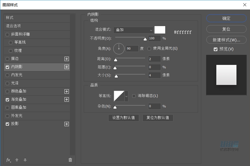The height and width of the screenshot is (166, 250).
Task: Open the contour picker dropdown in 品质 section
Action: click(x=126, y=96)
